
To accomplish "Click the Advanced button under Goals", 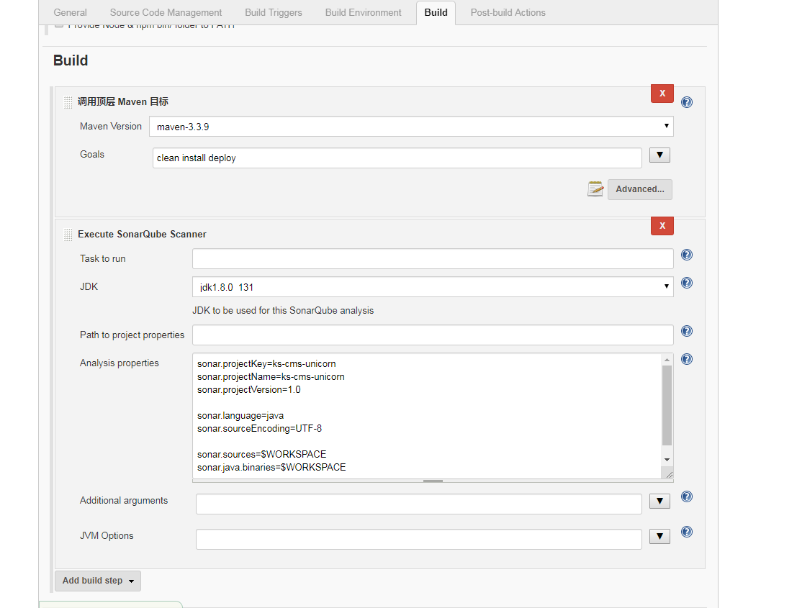I will tap(639, 189).
